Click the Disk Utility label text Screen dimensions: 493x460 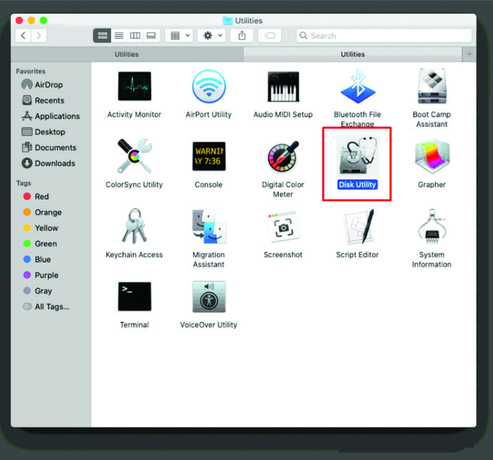tap(357, 185)
